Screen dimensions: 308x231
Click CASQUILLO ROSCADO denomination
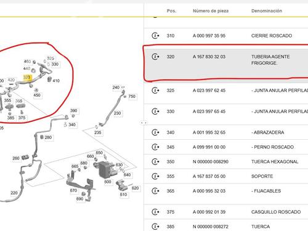(276, 212)
